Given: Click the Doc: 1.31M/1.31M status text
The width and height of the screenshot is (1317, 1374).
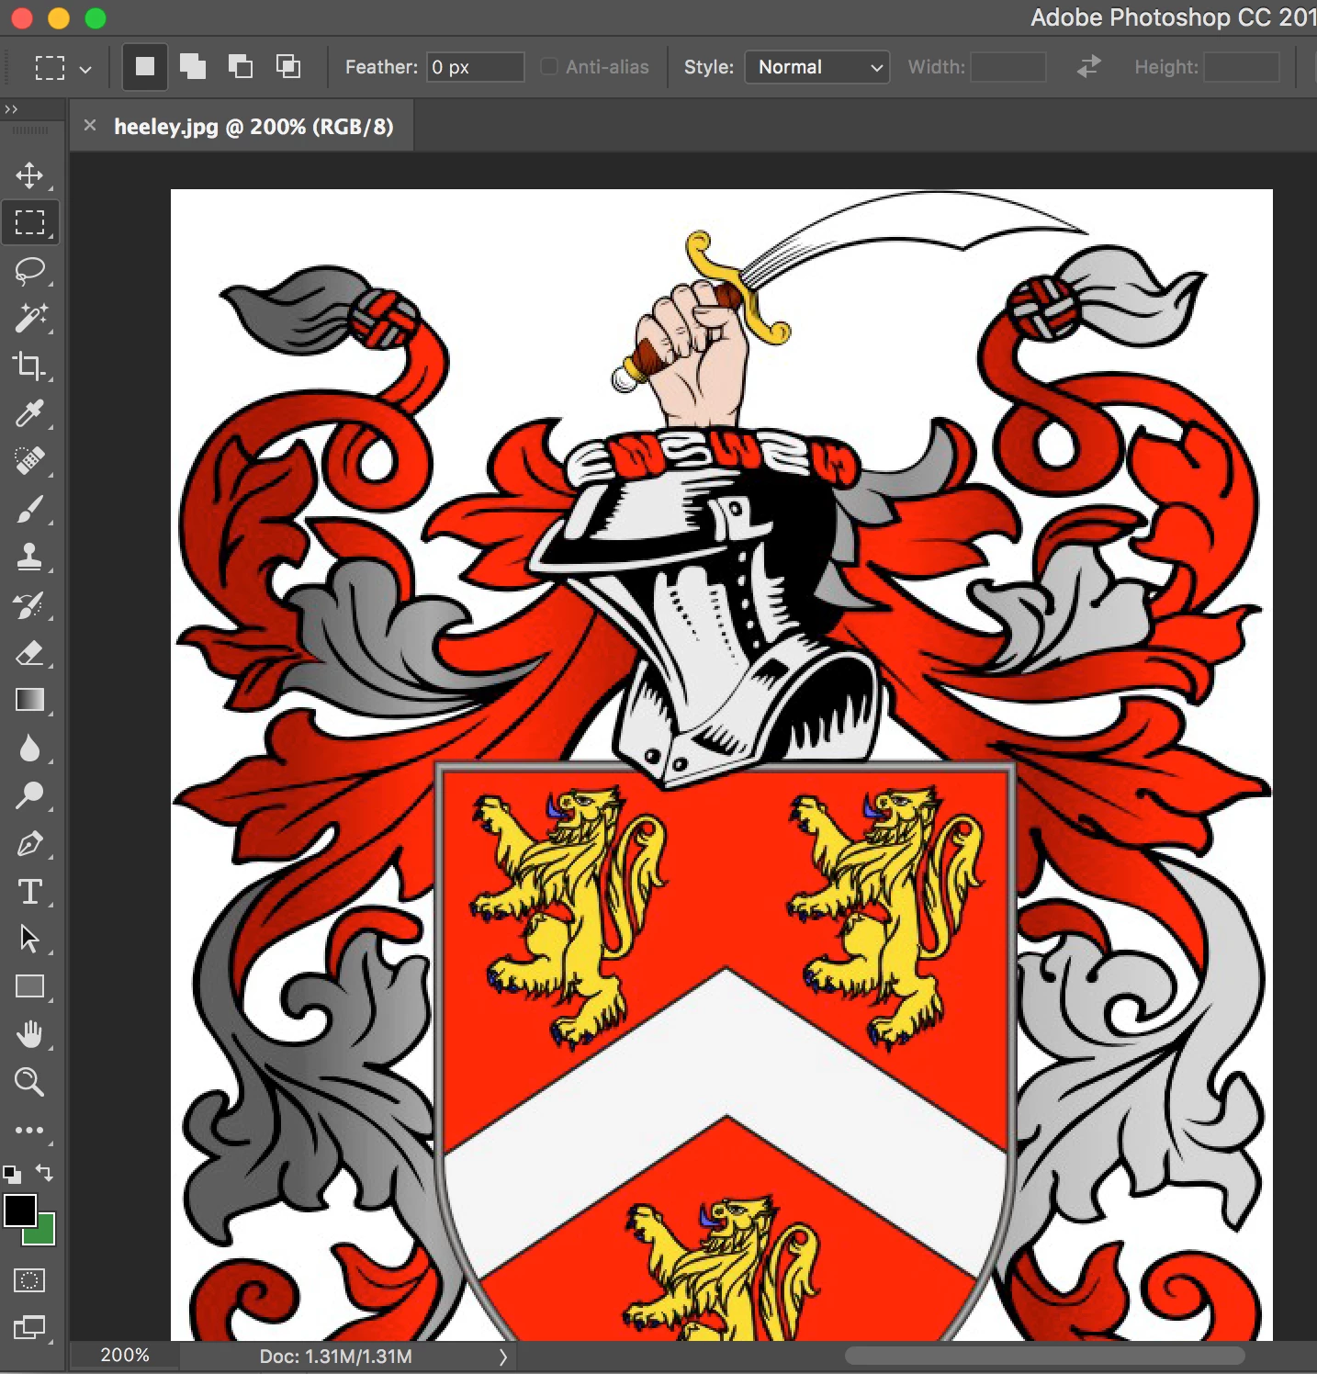Looking at the screenshot, I should 335,1357.
